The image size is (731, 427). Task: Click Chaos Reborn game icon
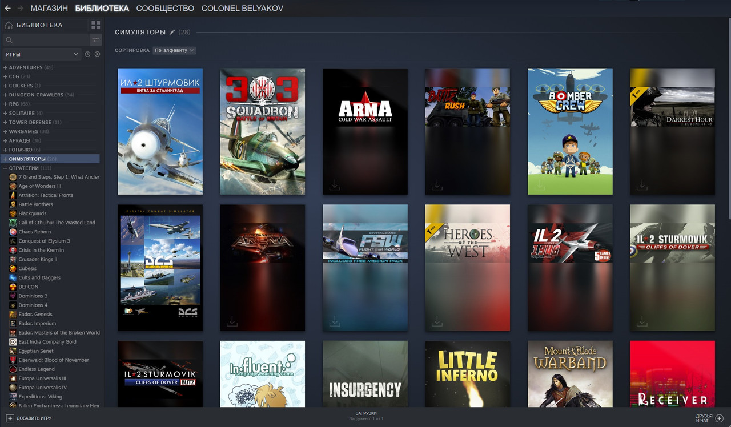coord(13,232)
